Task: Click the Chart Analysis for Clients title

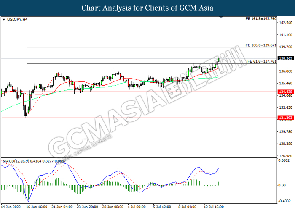Action: pos(147,8)
